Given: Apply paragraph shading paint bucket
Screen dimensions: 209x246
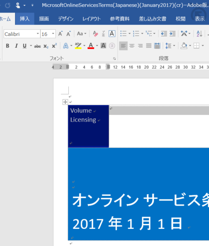Looking at the screenshot, I should tap(184, 46).
